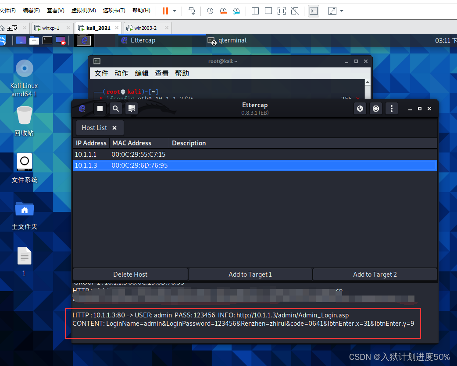This screenshot has width=457, height=366.
Task: Click the unity mode toolbar icon
Action: [295, 11]
